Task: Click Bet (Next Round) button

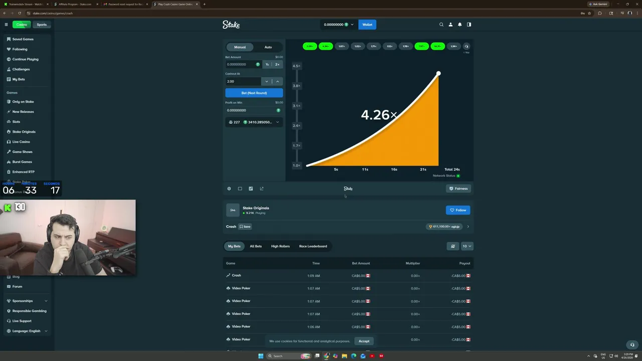Action: pyautogui.click(x=254, y=93)
